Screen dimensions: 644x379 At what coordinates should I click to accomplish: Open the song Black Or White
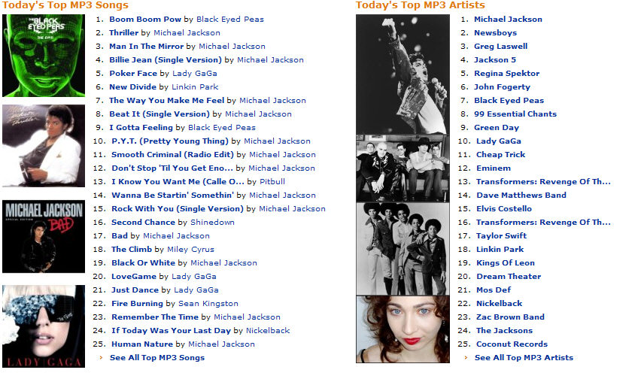tap(144, 263)
